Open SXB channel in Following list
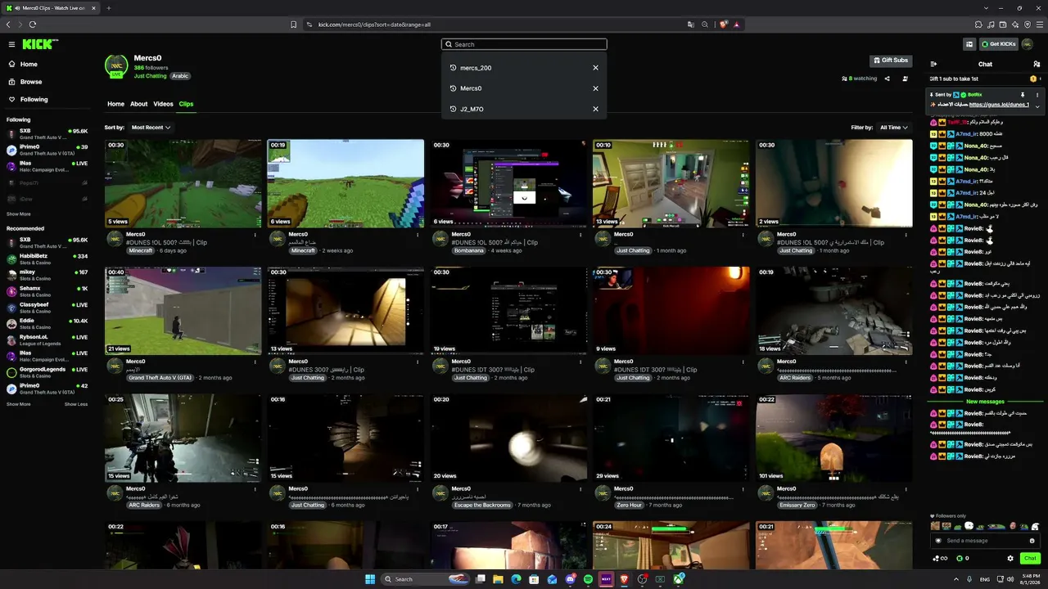1048x589 pixels. click(x=47, y=133)
